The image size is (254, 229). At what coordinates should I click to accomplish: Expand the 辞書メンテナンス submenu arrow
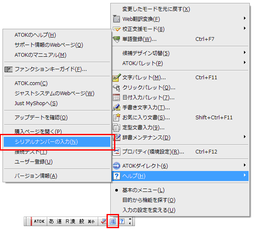[245, 137]
